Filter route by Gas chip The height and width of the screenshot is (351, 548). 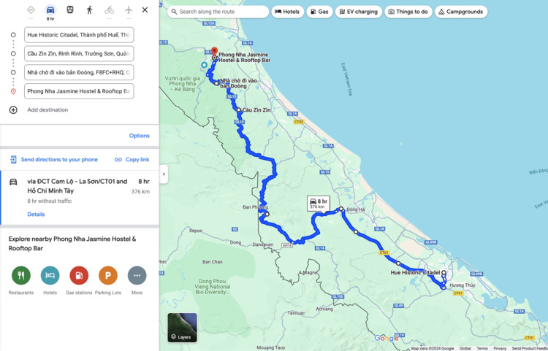pos(319,12)
